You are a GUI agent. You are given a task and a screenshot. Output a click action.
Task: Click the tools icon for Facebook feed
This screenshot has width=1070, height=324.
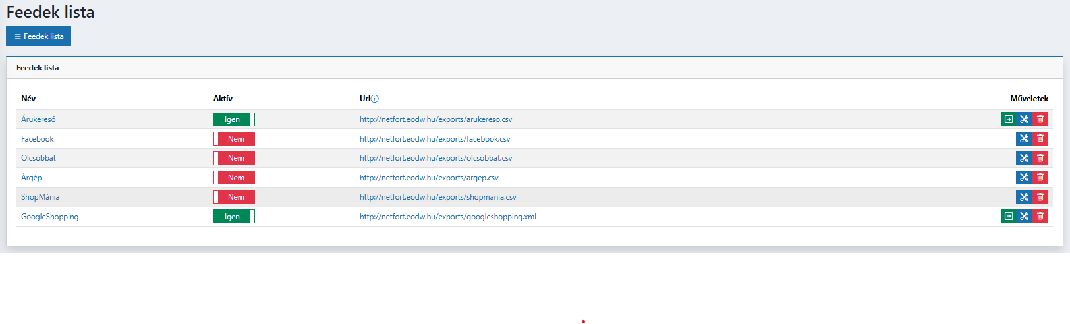1024,139
